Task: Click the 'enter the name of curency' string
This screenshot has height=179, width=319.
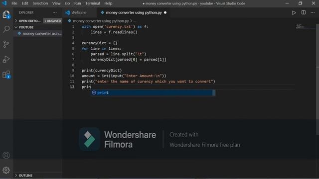Action: click(154, 82)
